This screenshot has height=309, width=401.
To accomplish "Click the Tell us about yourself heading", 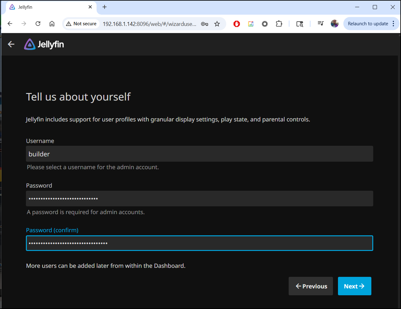I will pyautogui.click(x=78, y=97).
